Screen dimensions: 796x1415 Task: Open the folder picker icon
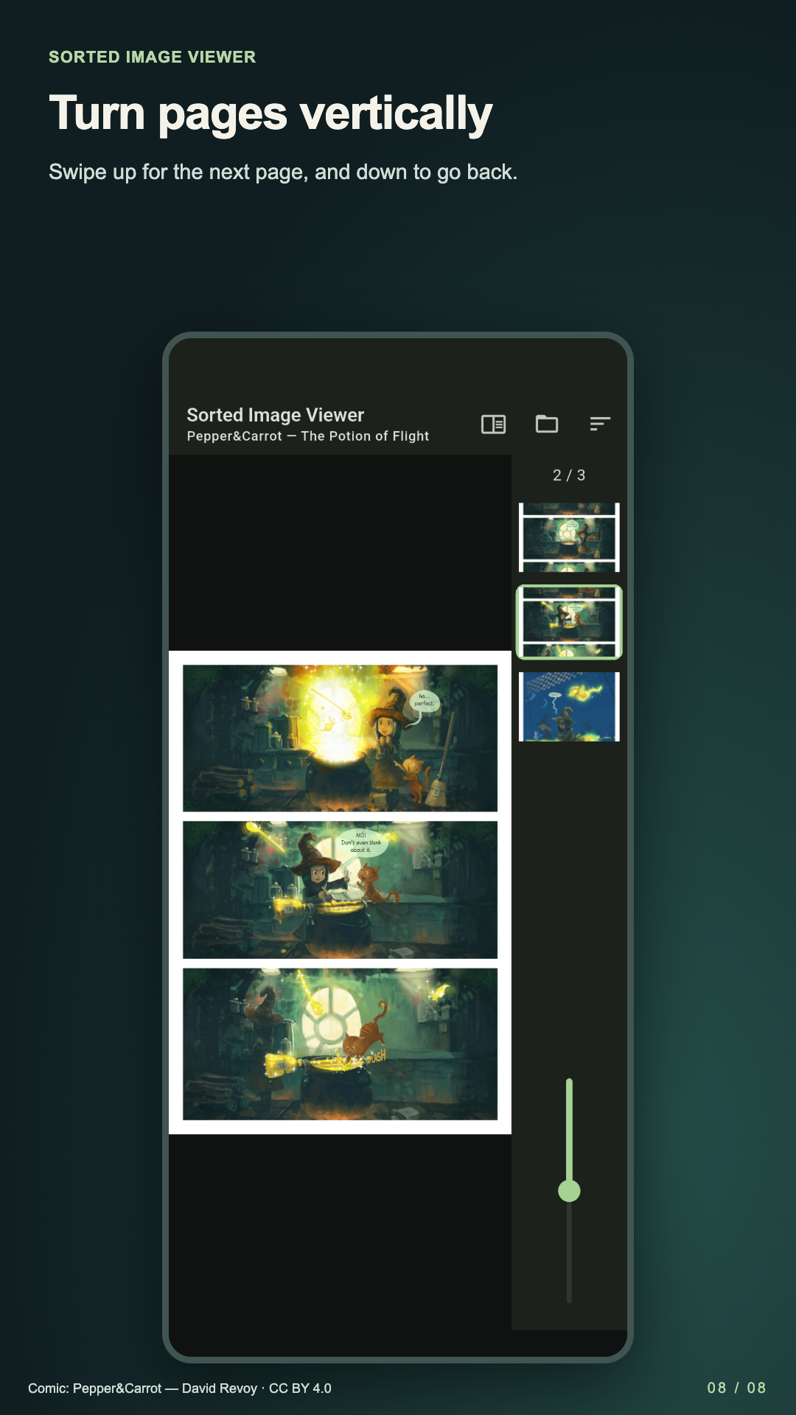[x=547, y=424]
